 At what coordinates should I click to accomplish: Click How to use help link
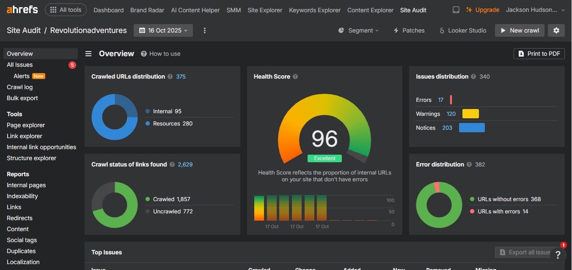click(161, 54)
